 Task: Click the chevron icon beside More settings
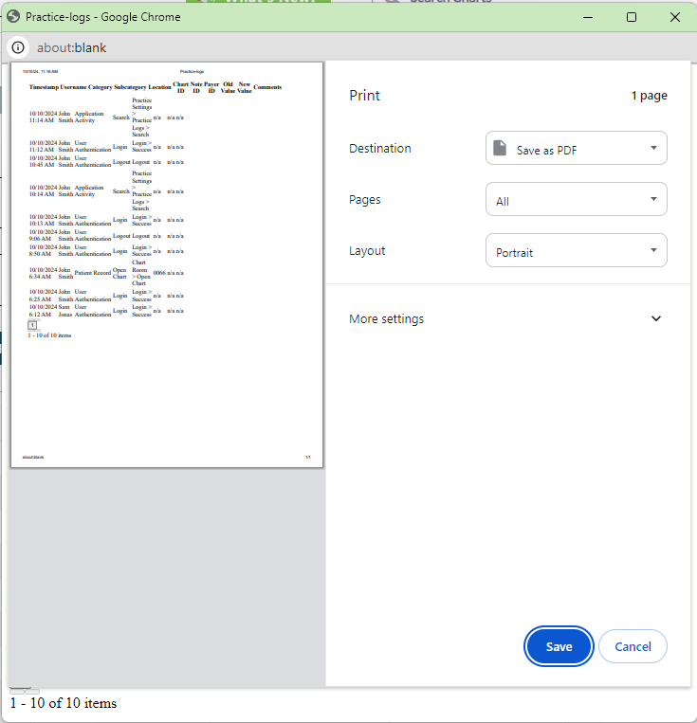point(656,319)
